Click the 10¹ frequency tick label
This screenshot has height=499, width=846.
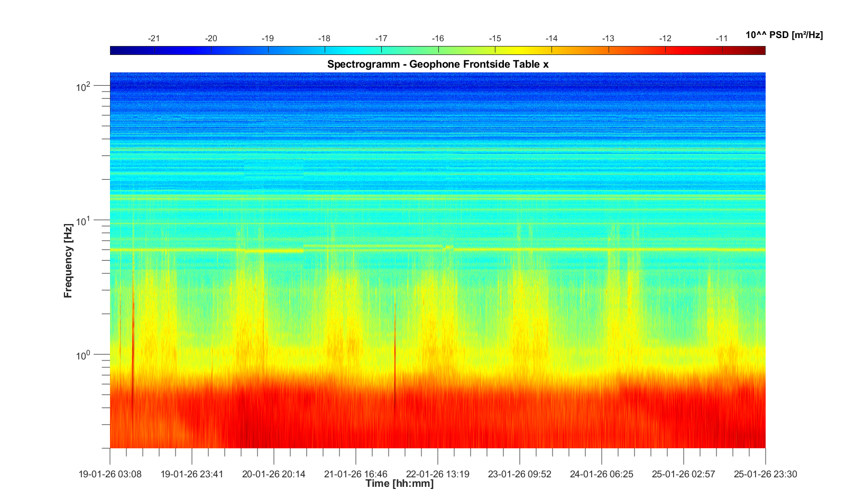point(84,220)
